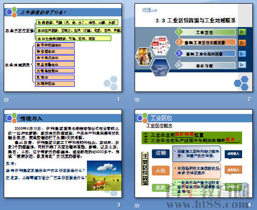This screenshot has width=257, height=210.
Task: Click the blue 运输 button on slide 4
Action: point(161,154)
